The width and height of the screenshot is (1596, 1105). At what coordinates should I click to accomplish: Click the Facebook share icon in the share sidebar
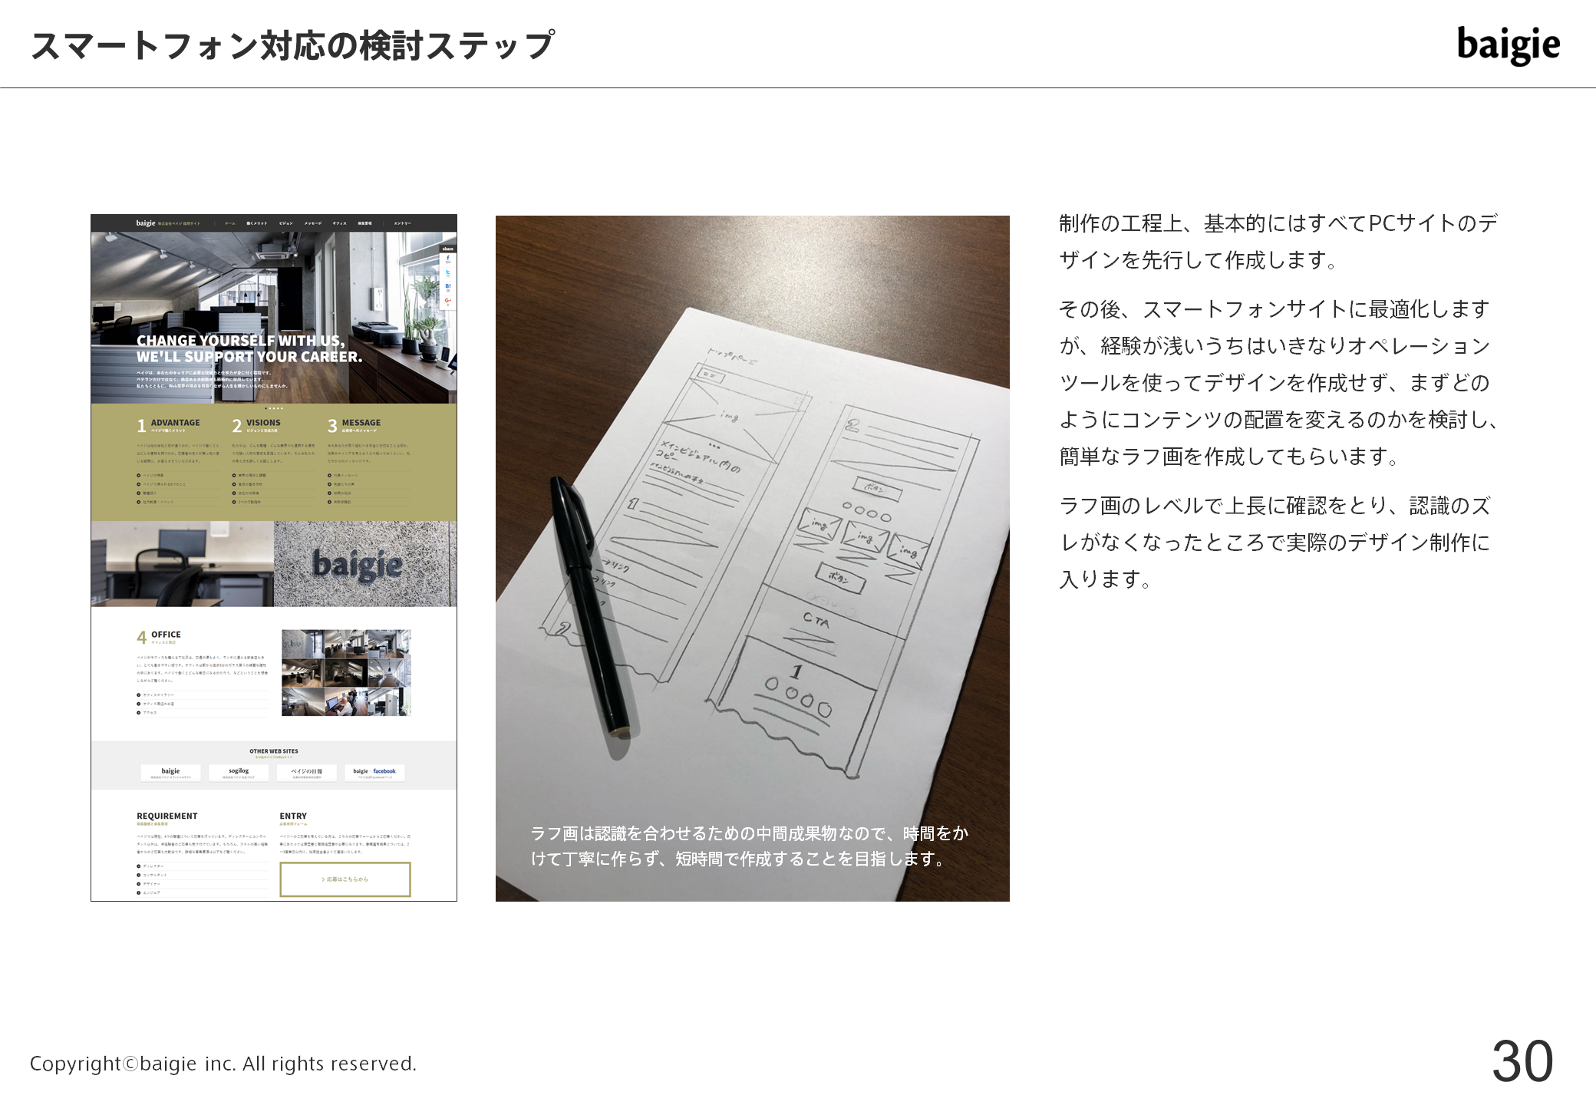click(448, 259)
